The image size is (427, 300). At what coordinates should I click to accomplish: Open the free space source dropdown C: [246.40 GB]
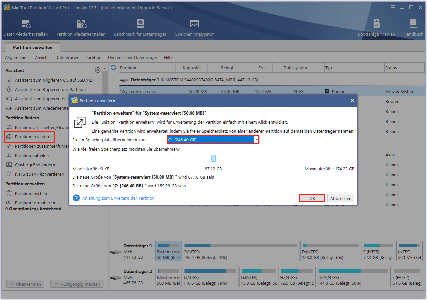pos(213,140)
